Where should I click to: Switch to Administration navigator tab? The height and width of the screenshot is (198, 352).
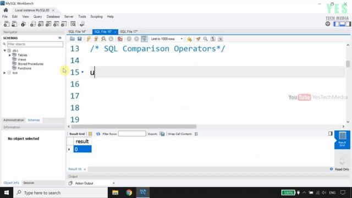pyautogui.click(x=14, y=120)
